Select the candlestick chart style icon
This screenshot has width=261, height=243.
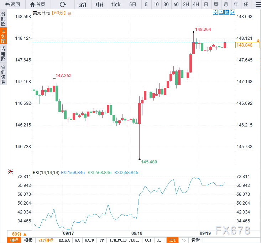tap(99, 4)
